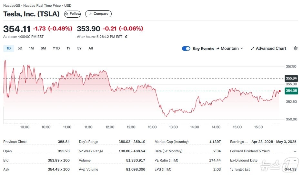Viewport: 302px width, 176px height.
Task: Toggle the Key Events switch
Action: coord(186,48)
